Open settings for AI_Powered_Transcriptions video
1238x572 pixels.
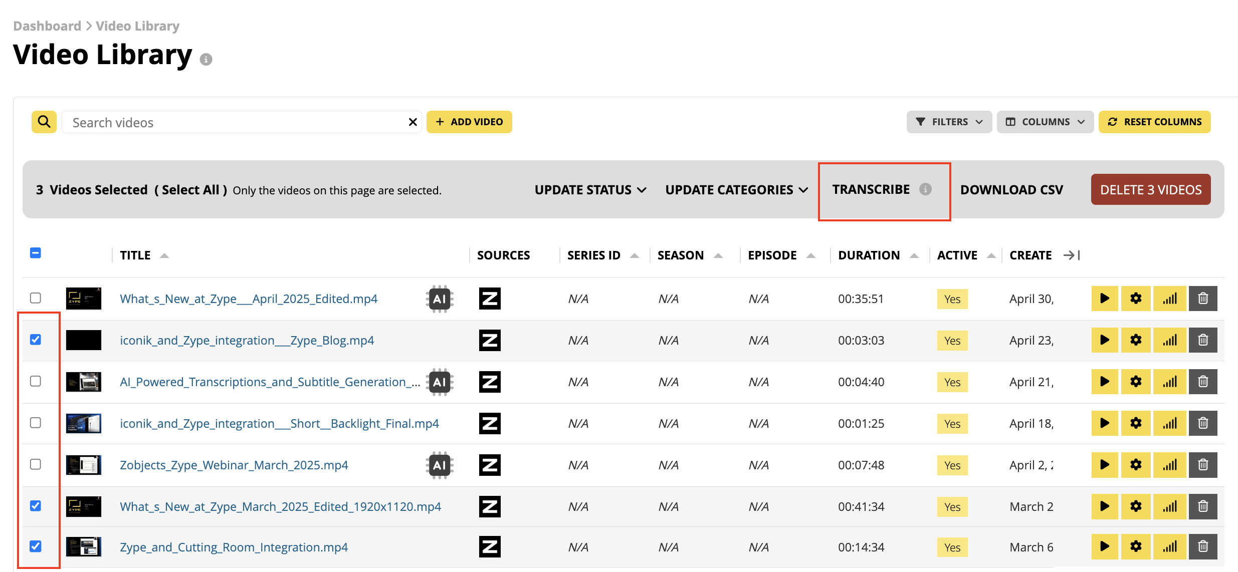(1136, 382)
